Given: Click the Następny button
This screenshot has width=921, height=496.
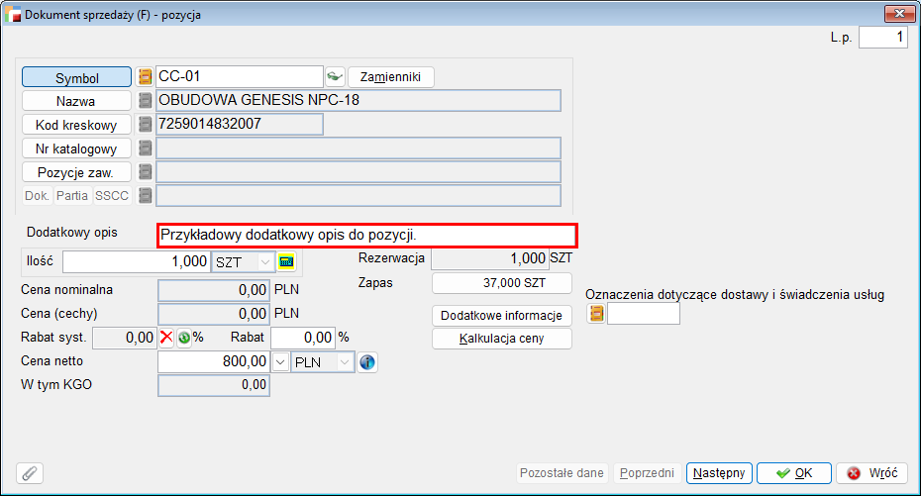Looking at the screenshot, I should click(x=719, y=473).
